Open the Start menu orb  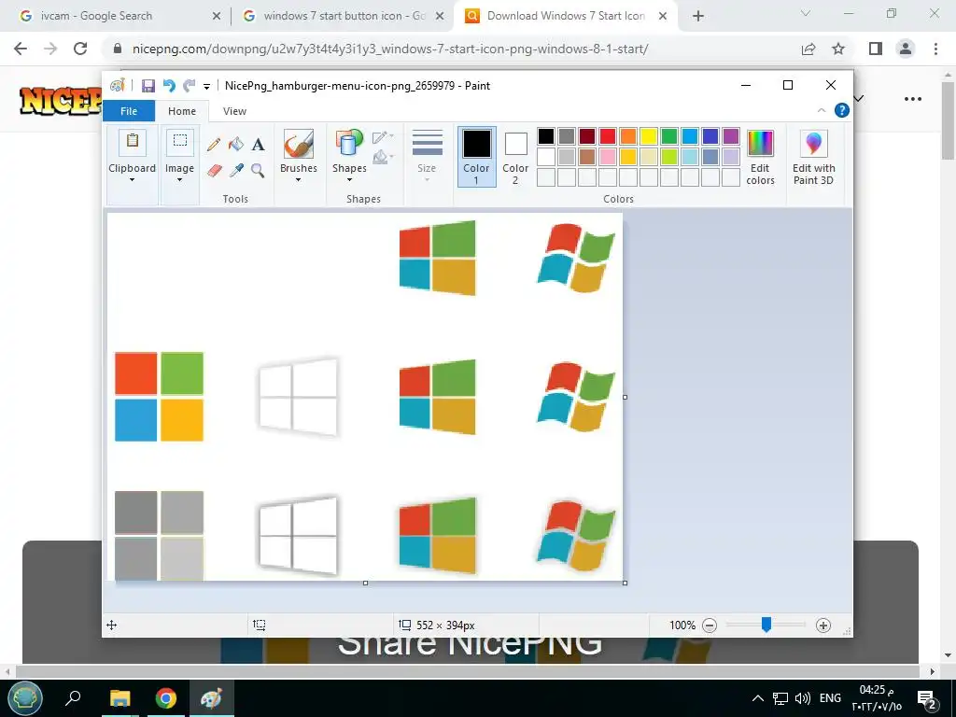25,698
